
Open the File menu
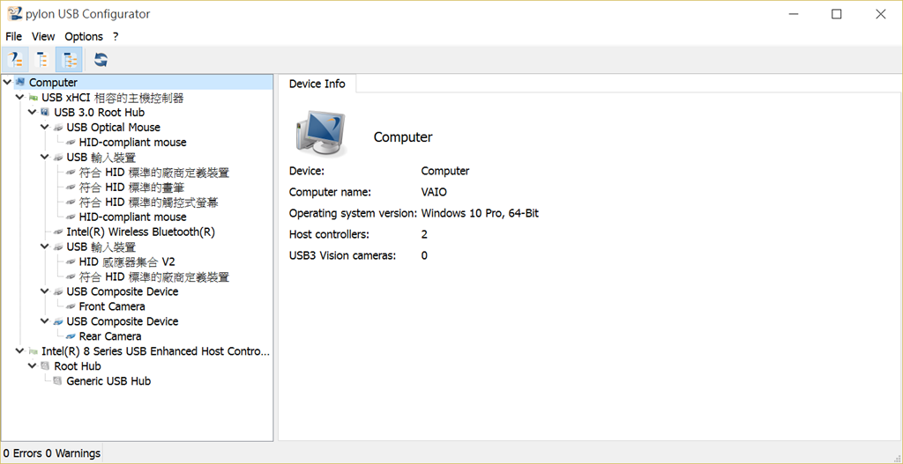tap(14, 36)
